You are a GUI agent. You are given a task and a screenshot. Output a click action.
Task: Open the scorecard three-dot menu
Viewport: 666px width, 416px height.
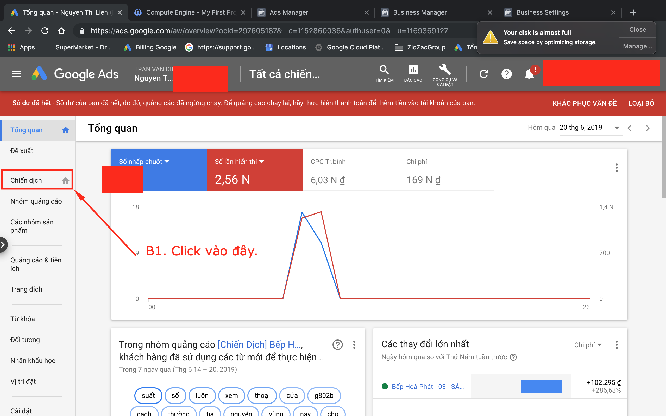click(x=617, y=168)
